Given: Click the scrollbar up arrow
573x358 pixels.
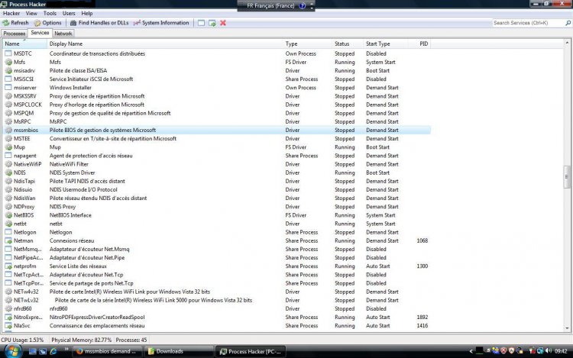Looking at the screenshot, I should coord(567,43).
